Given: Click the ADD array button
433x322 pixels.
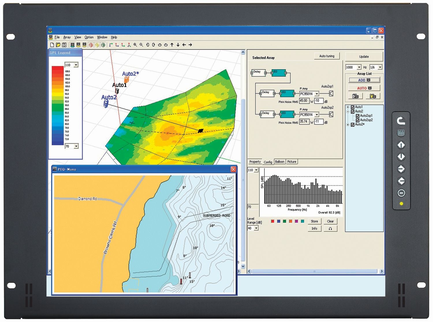Looking at the screenshot, I should (x=364, y=80).
